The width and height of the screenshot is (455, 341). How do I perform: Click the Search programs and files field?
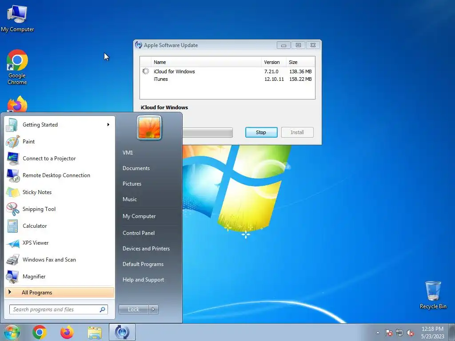pos(59,309)
